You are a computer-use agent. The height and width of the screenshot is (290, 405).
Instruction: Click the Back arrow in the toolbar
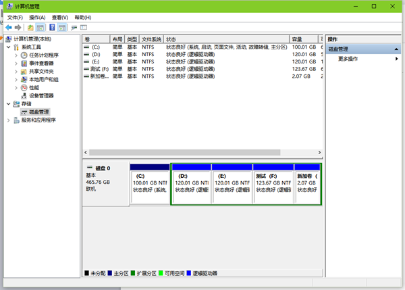(9, 28)
